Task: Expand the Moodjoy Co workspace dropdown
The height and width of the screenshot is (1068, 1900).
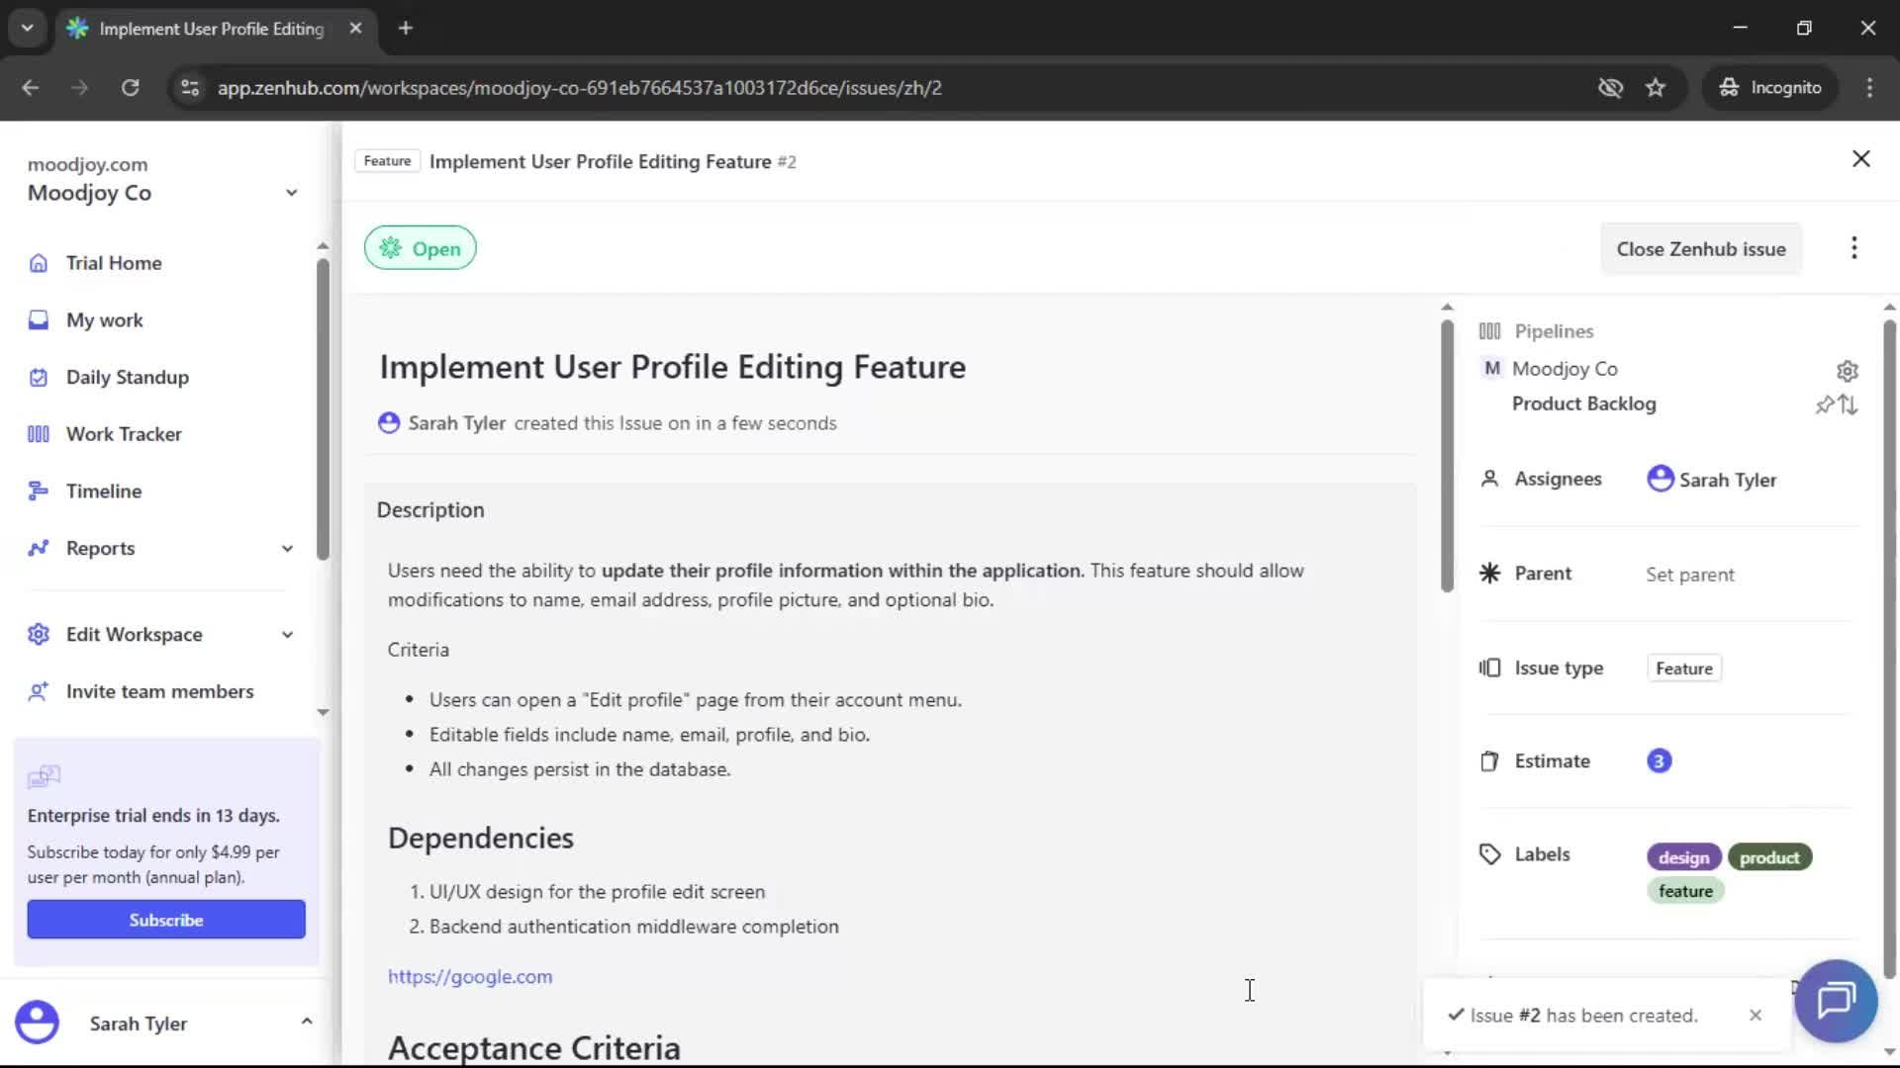Action: point(291,192)
